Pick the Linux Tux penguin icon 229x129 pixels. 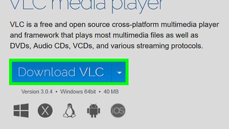coord(70,111)
